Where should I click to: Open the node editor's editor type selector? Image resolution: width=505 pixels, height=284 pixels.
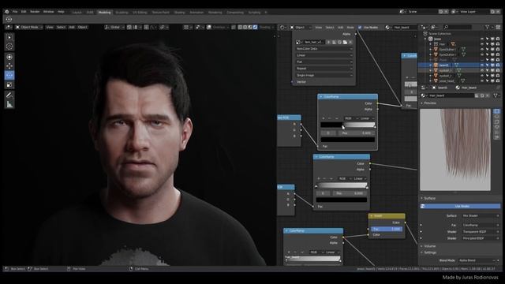(283, 28)
